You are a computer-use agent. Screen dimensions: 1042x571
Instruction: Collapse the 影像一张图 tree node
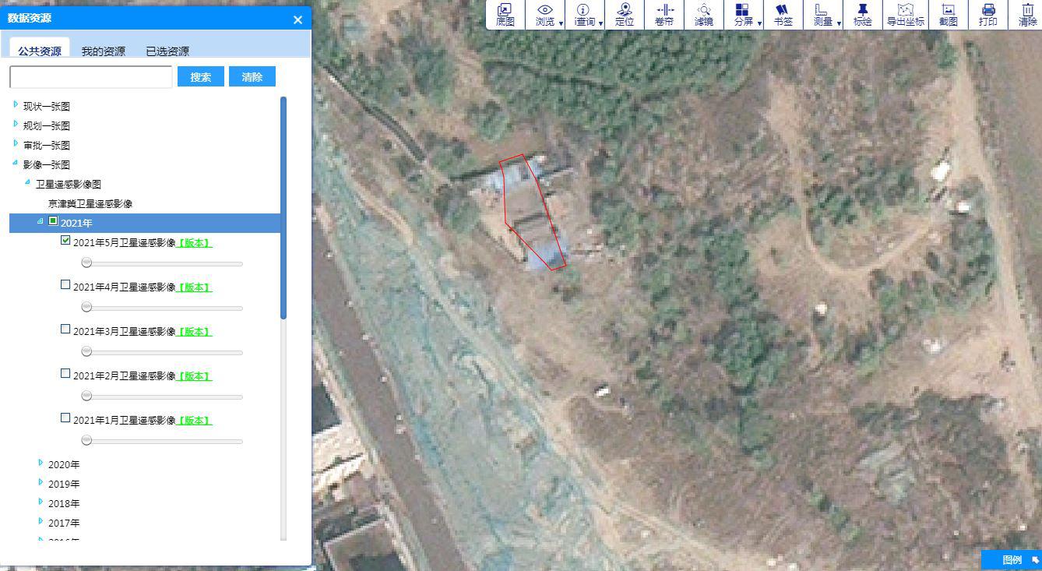point(16,163)
